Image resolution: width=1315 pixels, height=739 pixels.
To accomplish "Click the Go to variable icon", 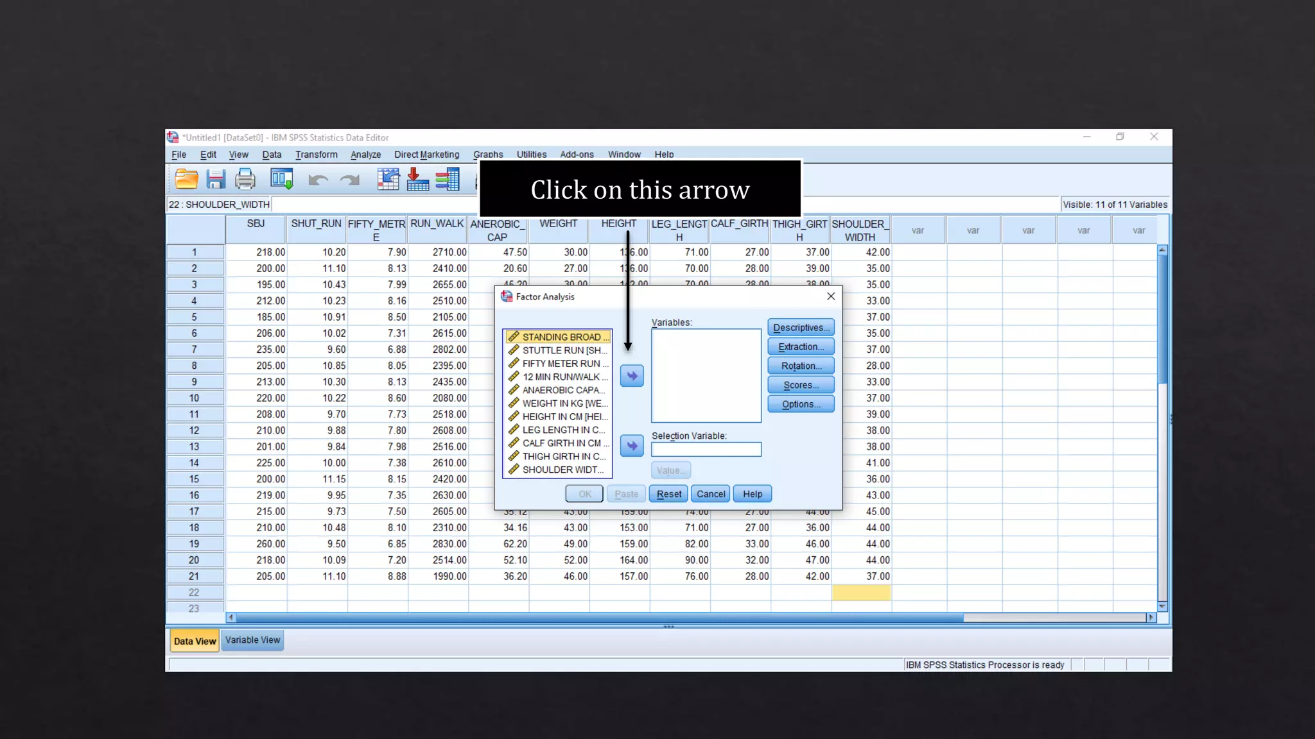I will (x=418, y=179).
